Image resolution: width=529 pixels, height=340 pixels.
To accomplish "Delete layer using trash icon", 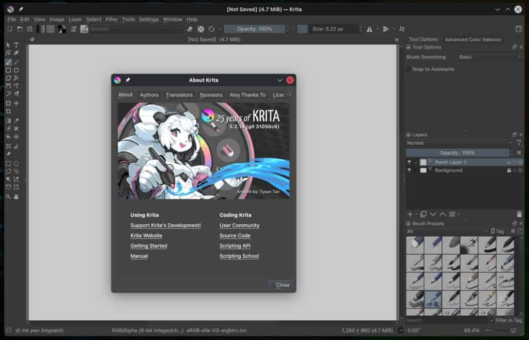I will click(520, 214).
